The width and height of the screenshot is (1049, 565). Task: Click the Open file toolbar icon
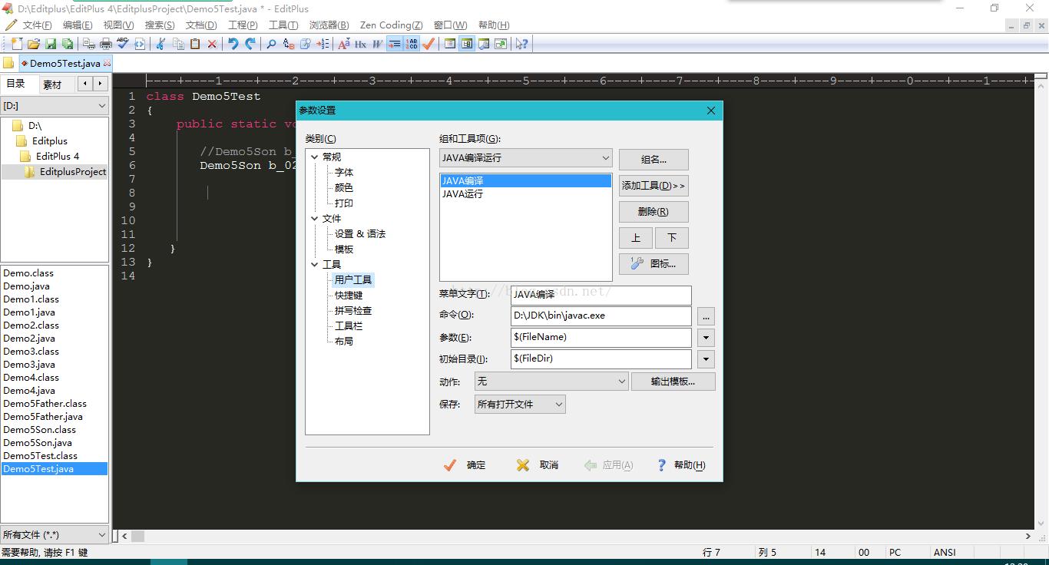(x=34, y=44)
